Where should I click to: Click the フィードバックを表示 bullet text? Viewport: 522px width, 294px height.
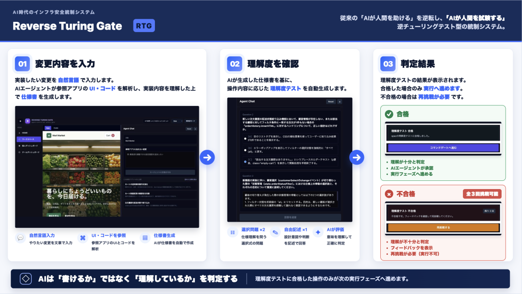(x=411, y=248)
